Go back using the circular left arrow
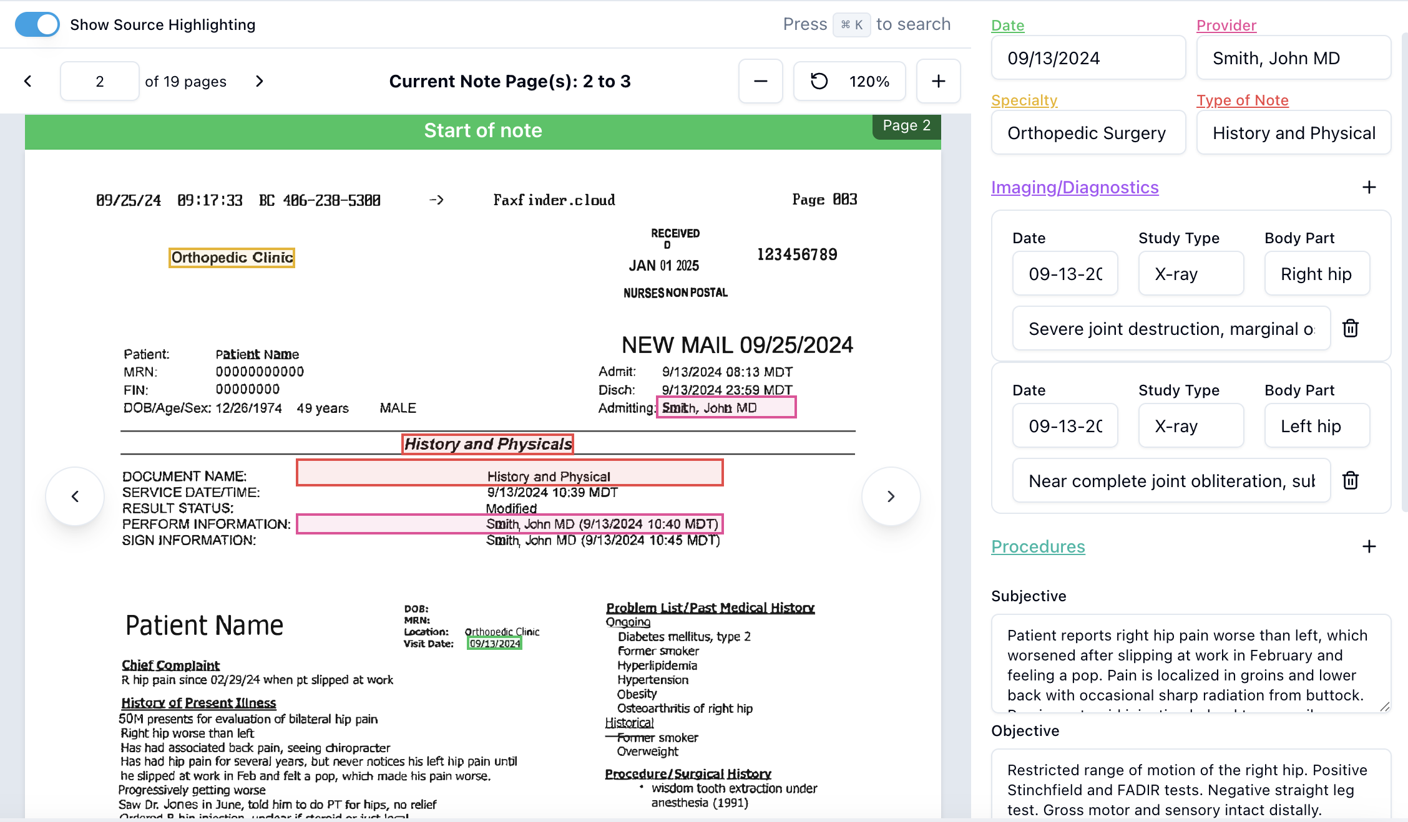The height and width of the screenshot is (822, 1408). coord(75,496)
